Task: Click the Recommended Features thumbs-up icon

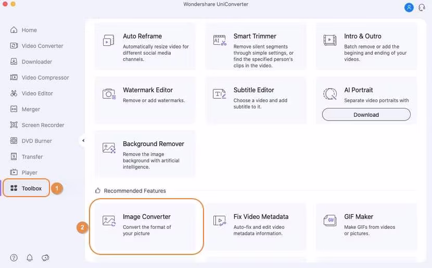Action: (97, 190)
